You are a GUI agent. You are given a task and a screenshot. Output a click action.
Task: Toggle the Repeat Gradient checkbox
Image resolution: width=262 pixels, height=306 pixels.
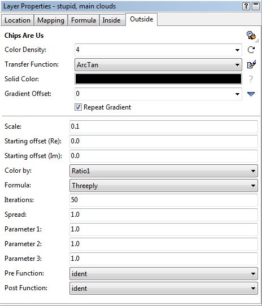(x=78, y=107)
